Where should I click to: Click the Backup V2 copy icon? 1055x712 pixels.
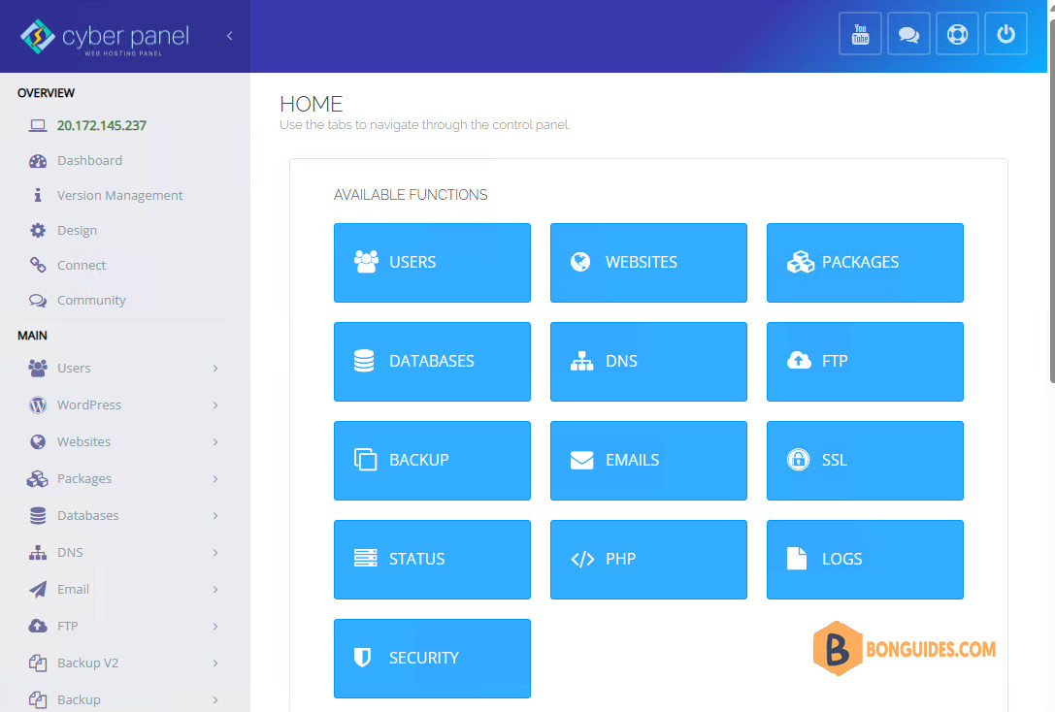[38, 663]
